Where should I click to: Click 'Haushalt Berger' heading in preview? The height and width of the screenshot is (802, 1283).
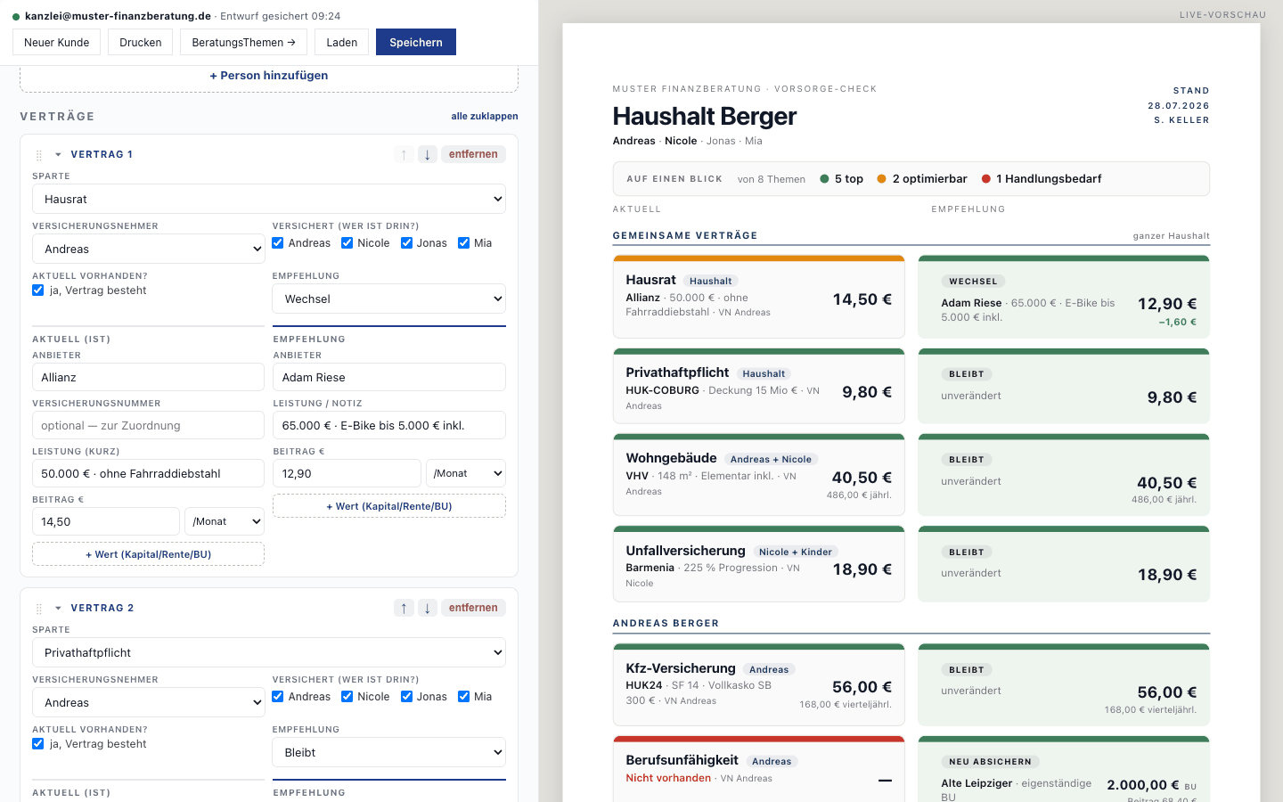tap(705, 117)
